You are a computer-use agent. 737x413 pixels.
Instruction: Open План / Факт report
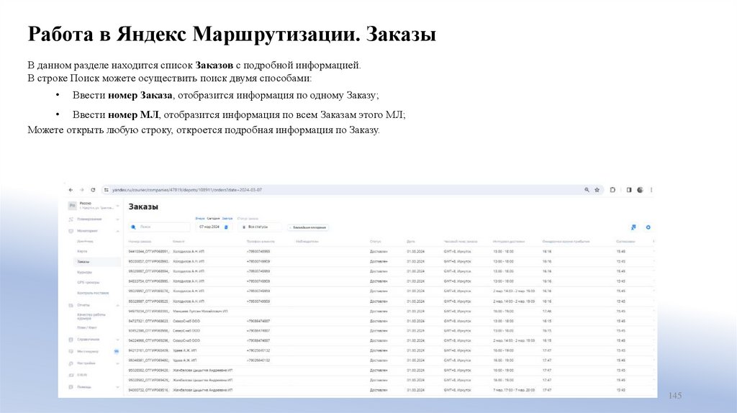87,327
